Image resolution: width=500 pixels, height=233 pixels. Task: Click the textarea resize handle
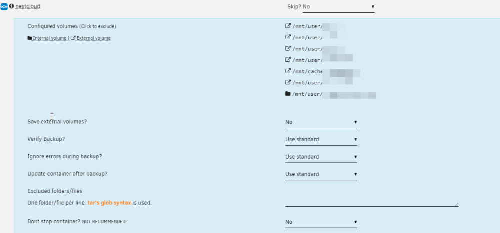click(x=456, y=204)
